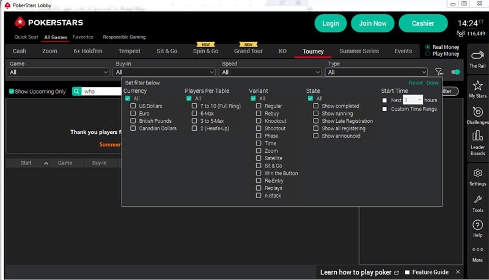Image resolution: width=489 pixels, height=280 pixels.
Task: Check the 2 (Heads-Up) box
Action: coord(194,128)
